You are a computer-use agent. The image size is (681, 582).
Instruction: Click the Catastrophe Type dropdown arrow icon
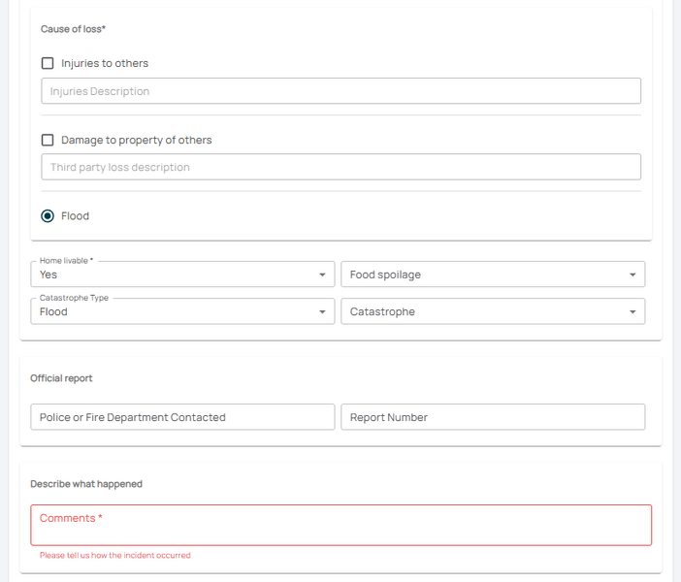[322, 312]
